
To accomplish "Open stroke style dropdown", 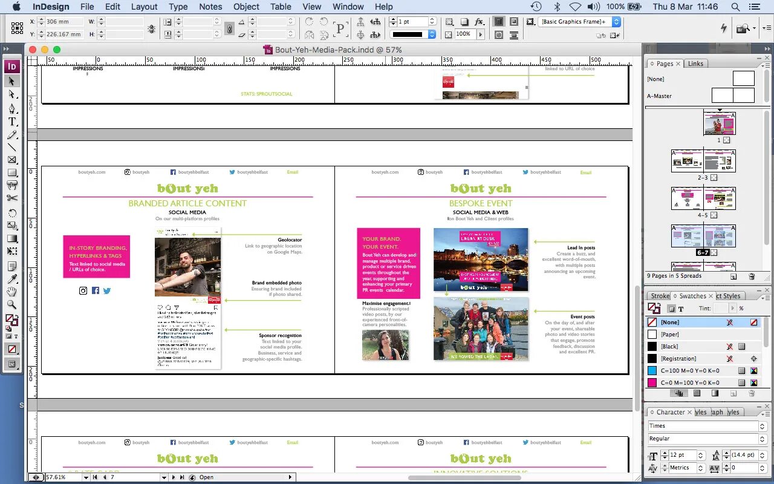I will click(x=432, y=34).
